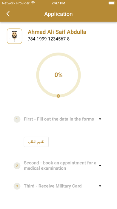
Task: Select 'First - Fill out the data in the forms'
Action: (x=59, y=119)
